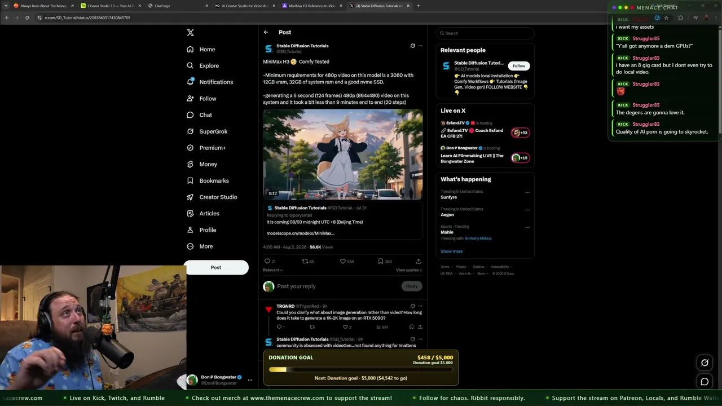Click the Bookmarks sidebar icon
Image resolution: width=722 pixels, height=406 pixels.
tap(190, 180)
